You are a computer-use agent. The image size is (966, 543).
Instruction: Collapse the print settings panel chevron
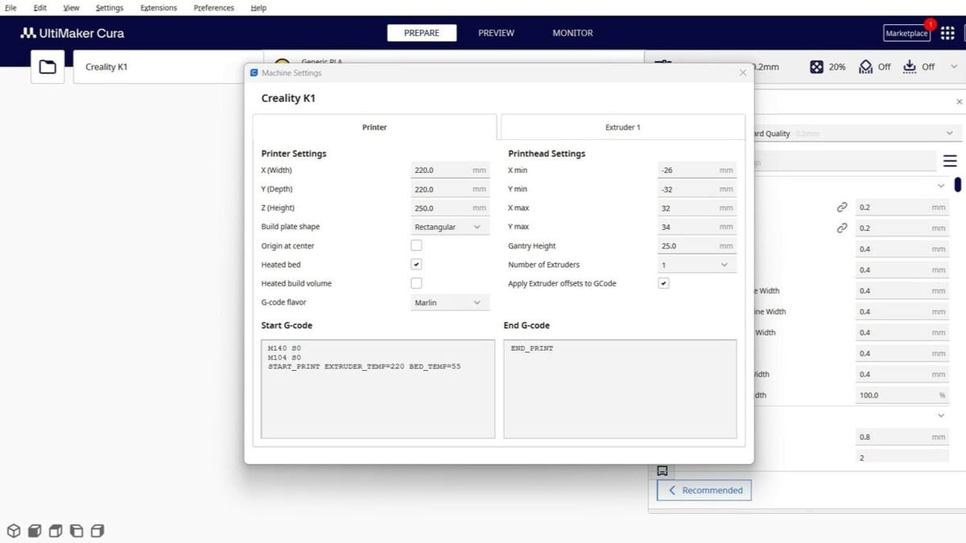point(954,67)
